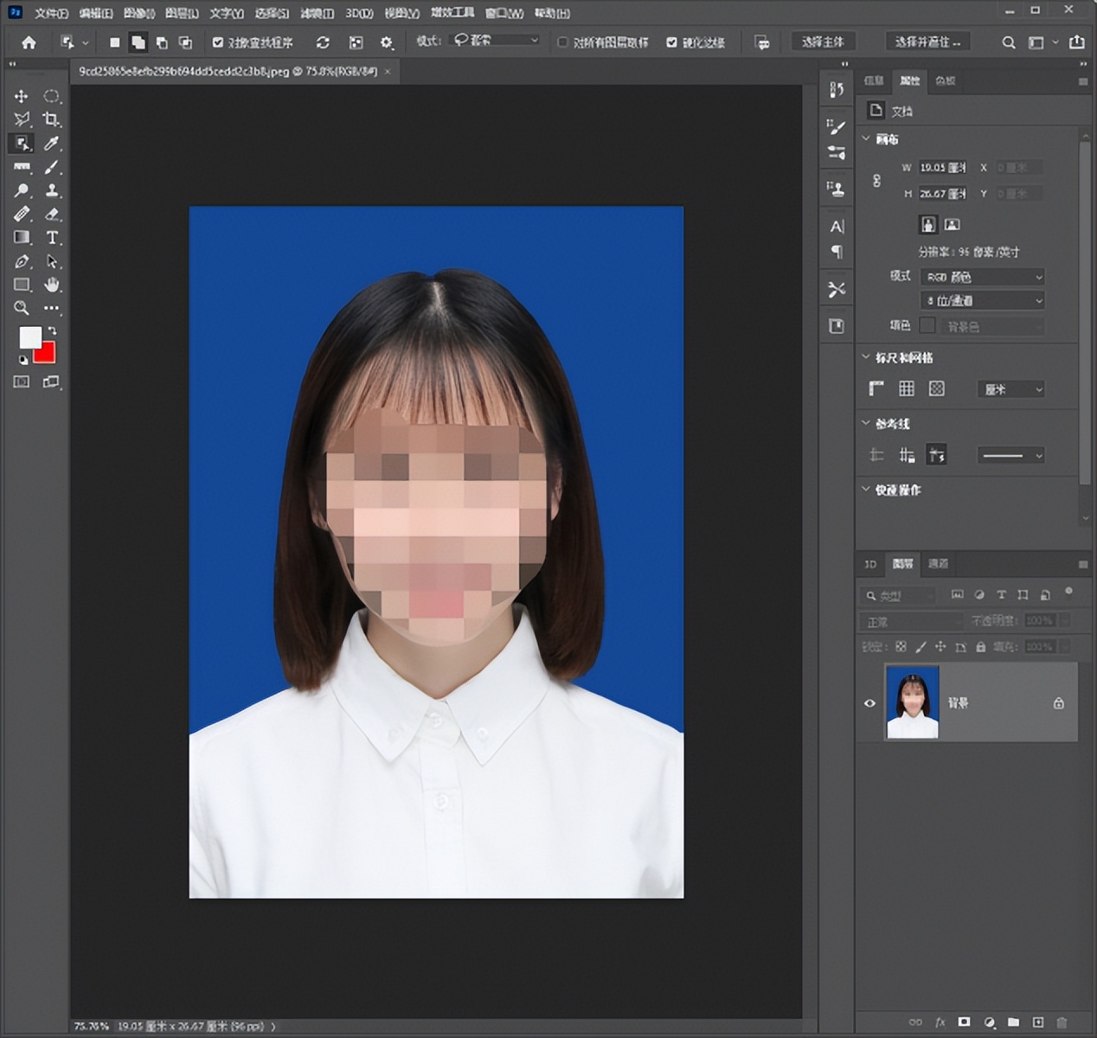Uncheck the 对象查找程序 checkbox
The height and width of the screenshot is (1038, 1097).
tap(218, 42)
